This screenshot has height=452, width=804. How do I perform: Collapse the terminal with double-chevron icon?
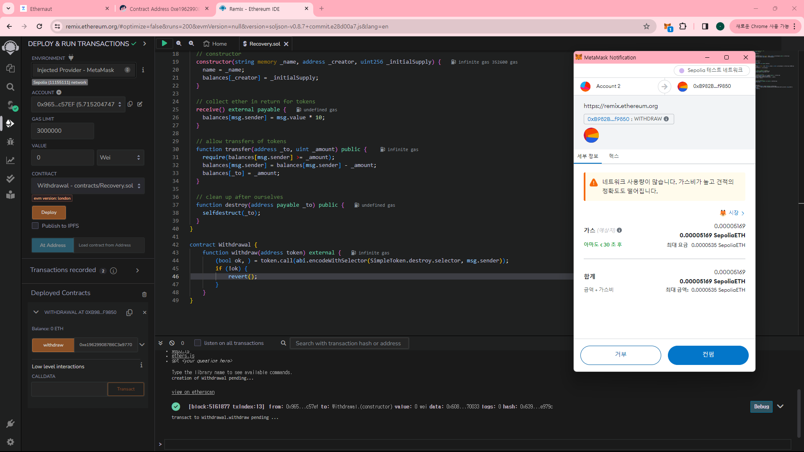[x=160, y=343]
